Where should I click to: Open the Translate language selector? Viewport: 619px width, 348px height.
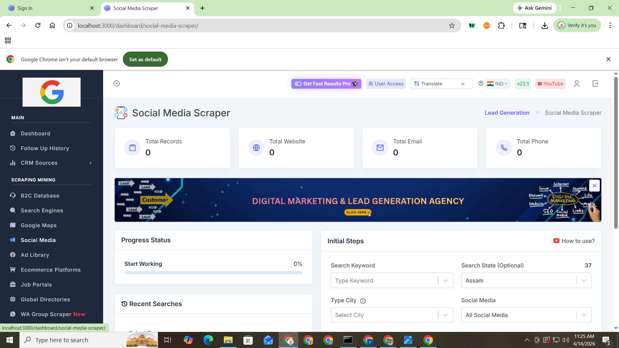click(x=441, y=84)
